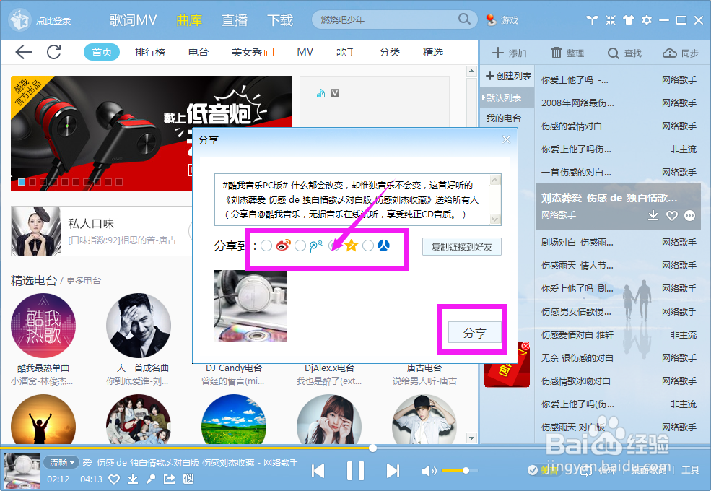Click the similar songs 似 icon
The width and height of the screenshot is (711, 491).
(188, 479)
